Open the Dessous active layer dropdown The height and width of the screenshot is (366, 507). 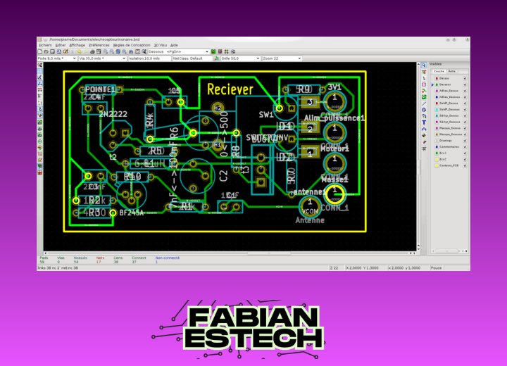178,51
